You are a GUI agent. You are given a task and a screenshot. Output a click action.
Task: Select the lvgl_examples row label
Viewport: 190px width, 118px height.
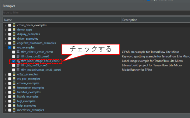[x=26, y=101]
